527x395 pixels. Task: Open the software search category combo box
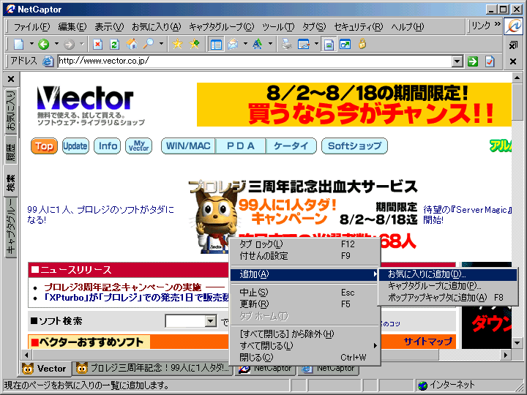click(191, 321)
